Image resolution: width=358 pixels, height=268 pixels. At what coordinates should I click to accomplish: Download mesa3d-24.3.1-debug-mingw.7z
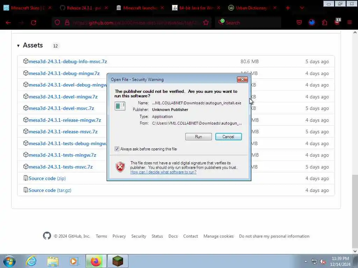pyautogui.click(x=64, y=73)
